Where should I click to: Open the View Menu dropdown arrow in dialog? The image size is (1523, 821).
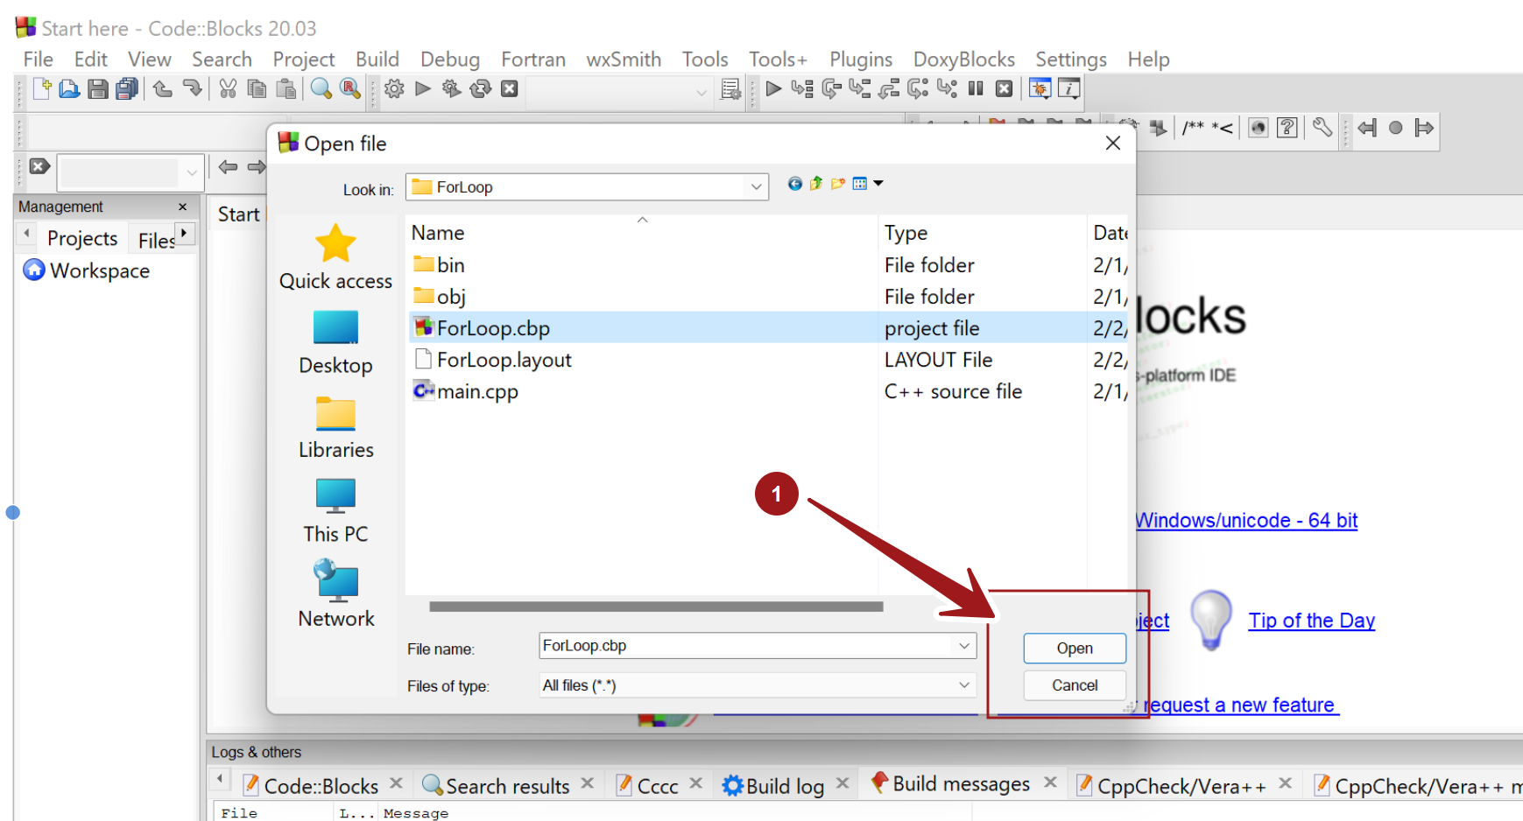pyautogui.click(x=878, y=184)
